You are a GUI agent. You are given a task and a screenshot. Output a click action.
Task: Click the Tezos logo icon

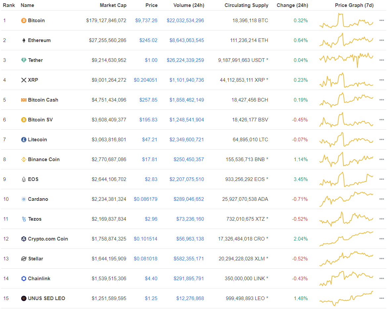(x=24, y=219)
